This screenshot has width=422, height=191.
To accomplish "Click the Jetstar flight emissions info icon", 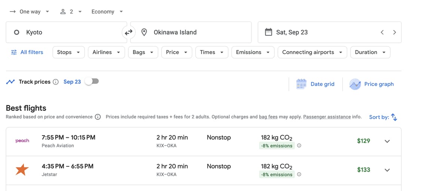I will pos(299,174).
